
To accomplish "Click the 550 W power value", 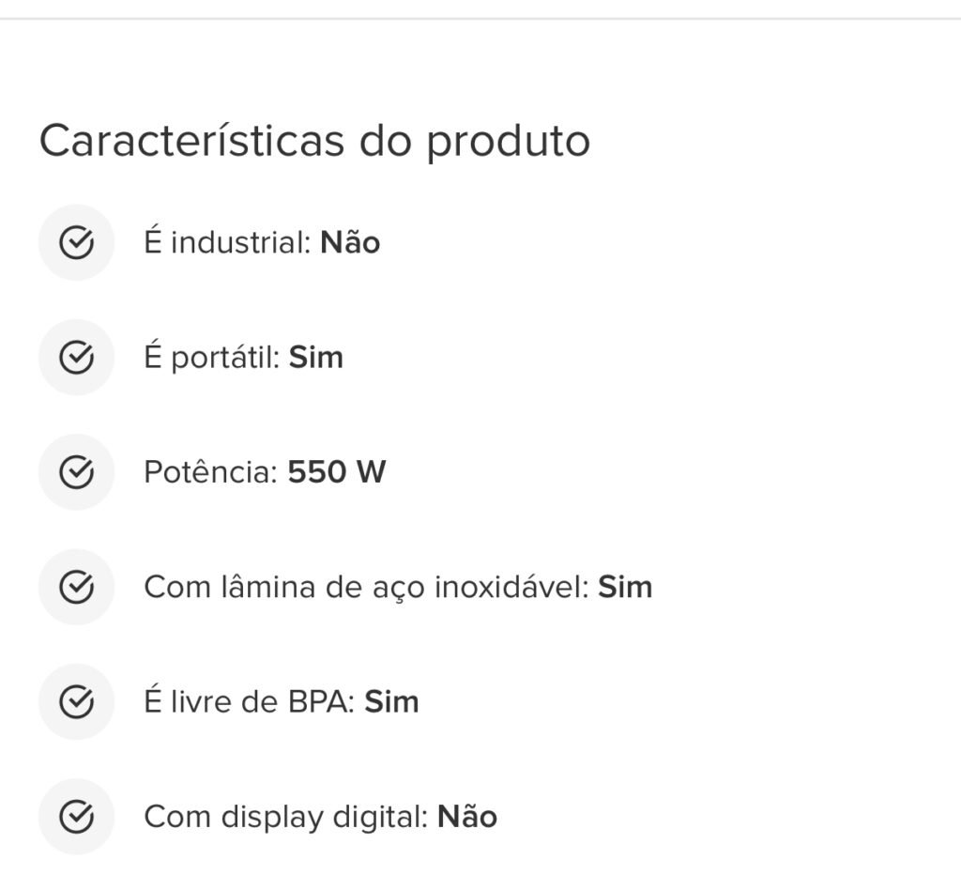I will 337,472.
